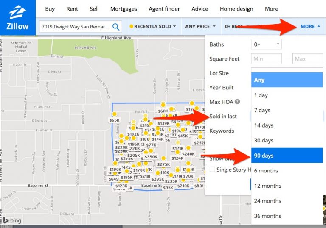The image size is (326, 228).
Task: Open the Mortgages menu
Action: point(124,9)
